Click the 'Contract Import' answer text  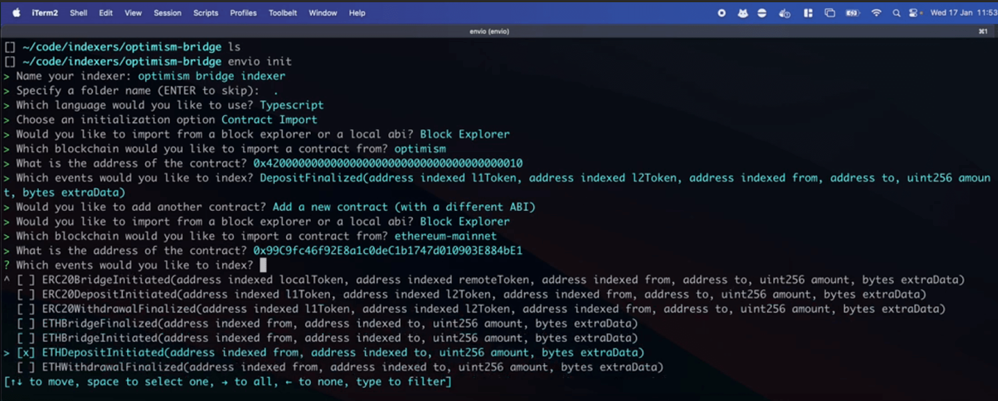(x=269, y=120)
